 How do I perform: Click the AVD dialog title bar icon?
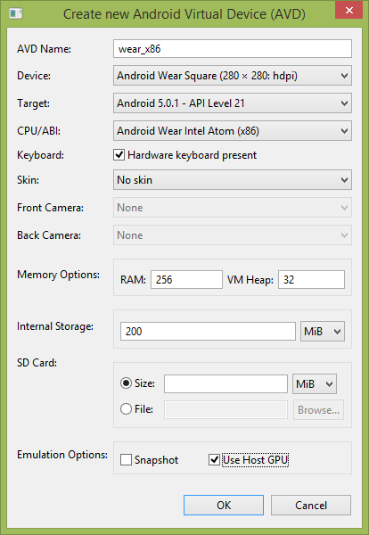(x=16, y=13)
